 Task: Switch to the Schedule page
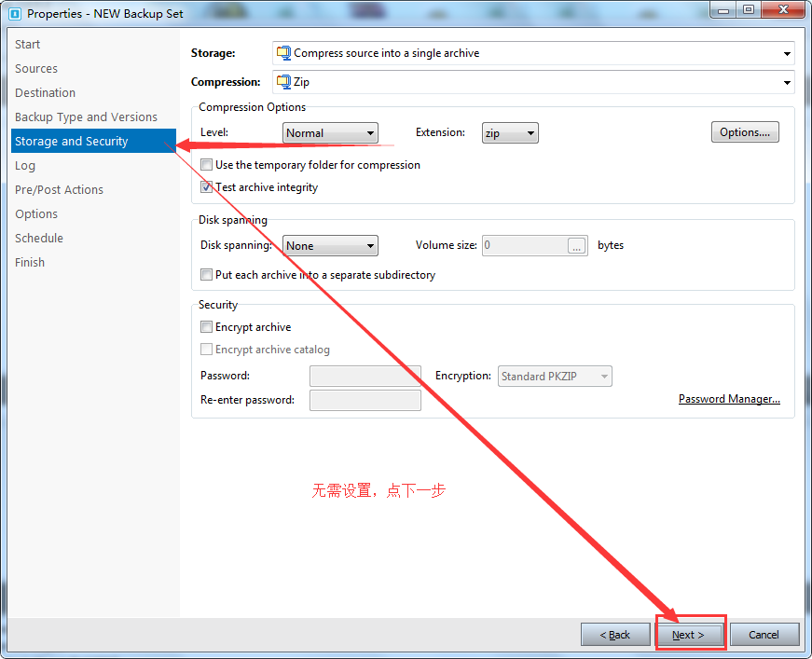[x=39, y=239]
